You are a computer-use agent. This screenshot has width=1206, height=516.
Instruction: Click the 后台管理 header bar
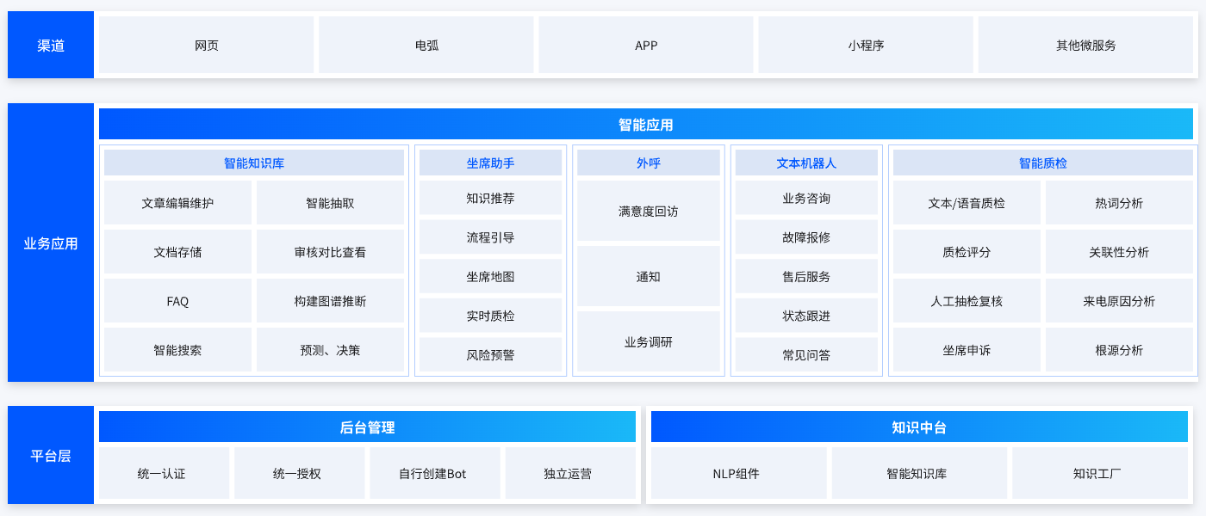(x=367, y=427)
